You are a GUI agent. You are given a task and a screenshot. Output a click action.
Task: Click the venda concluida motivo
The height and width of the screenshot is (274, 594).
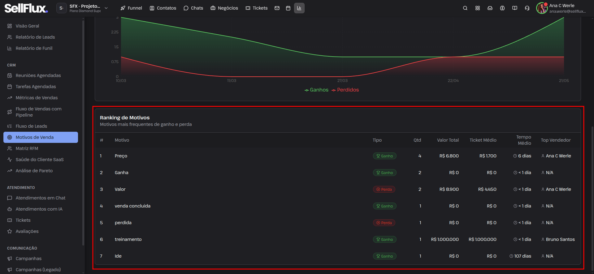click(x=132, y=206)
